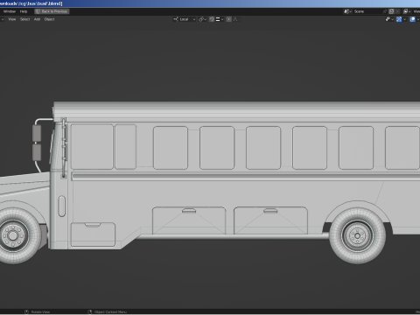Screen dimensions: 420x315
Task: Select the bus side mirror
Action: [37, 143]
